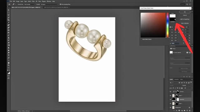200x112 pixels.
Task: Click the vertical hue slider
Action: tap(167, 25)
